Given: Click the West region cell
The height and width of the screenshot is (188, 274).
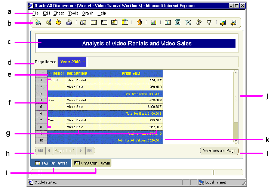Looking at the screenshot, I should (56, 124).
